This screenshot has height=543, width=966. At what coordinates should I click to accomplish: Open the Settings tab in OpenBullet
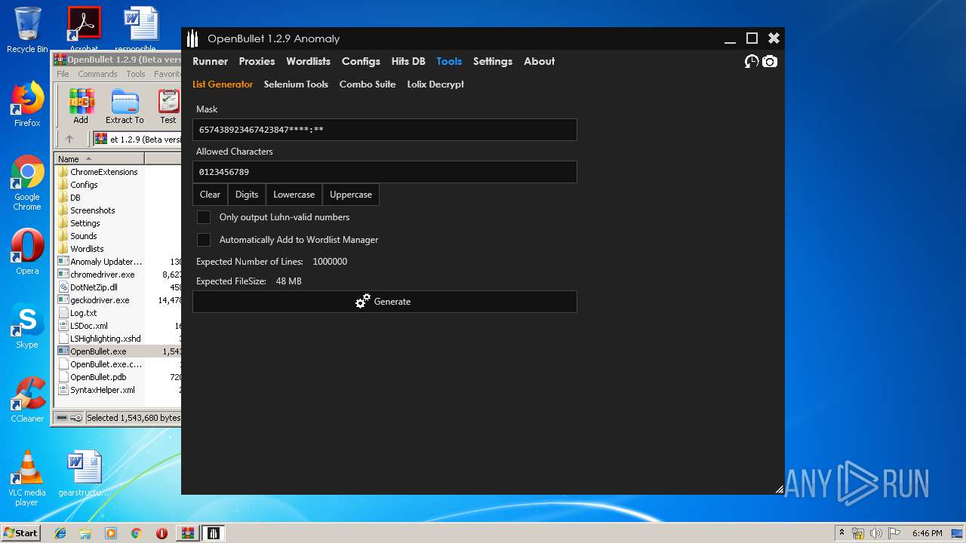493,62
